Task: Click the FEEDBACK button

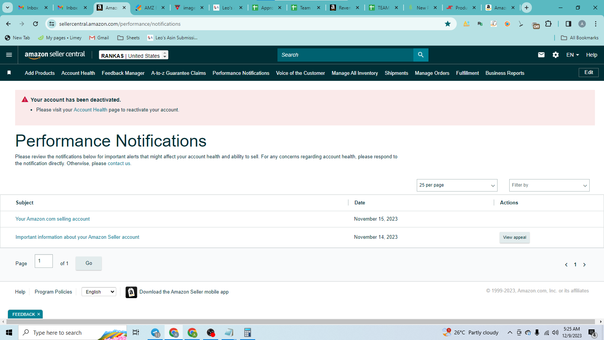Action: point(23,314)
